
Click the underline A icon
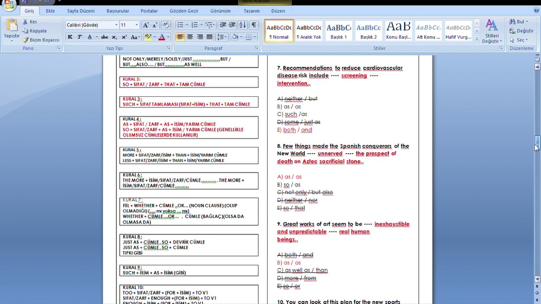pyautogui.click(x=90, y=37)
